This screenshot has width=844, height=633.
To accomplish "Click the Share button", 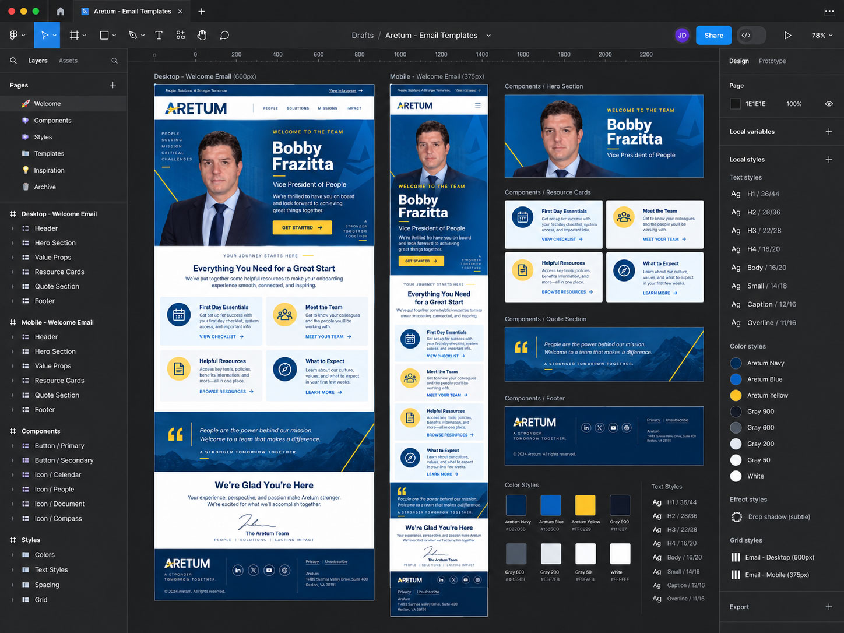I will [x=713, y=35].
